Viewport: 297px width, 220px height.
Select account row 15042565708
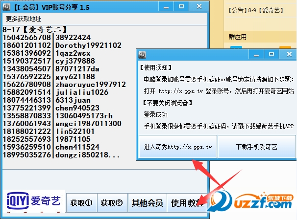pos(47,38)
